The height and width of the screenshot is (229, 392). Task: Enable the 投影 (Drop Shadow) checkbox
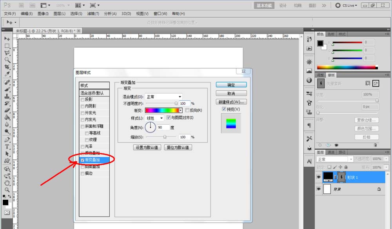tap(82, 99)
